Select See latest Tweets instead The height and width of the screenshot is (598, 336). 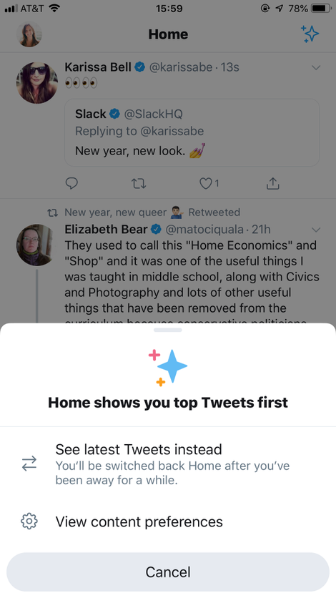tap(168, 463)
